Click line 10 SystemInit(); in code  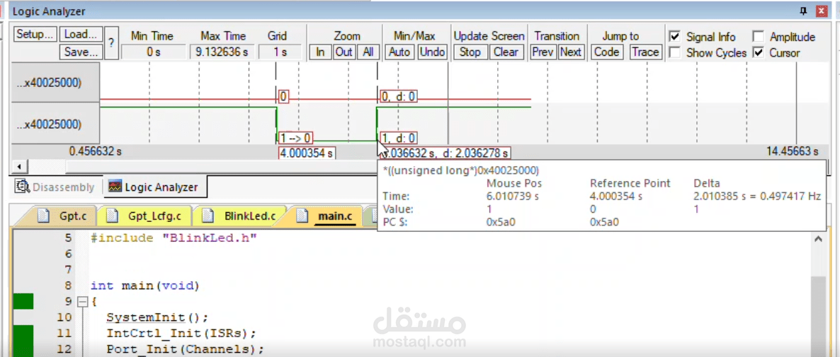click(x=157, y=317)
